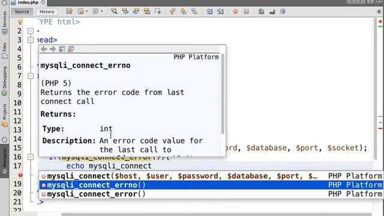Click 'Returns:' label in documentation popup
Screen dimensions: 384x216
(58, 114)
